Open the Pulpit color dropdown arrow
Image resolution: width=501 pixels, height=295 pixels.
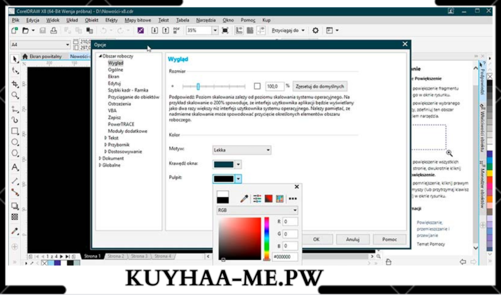238,179
